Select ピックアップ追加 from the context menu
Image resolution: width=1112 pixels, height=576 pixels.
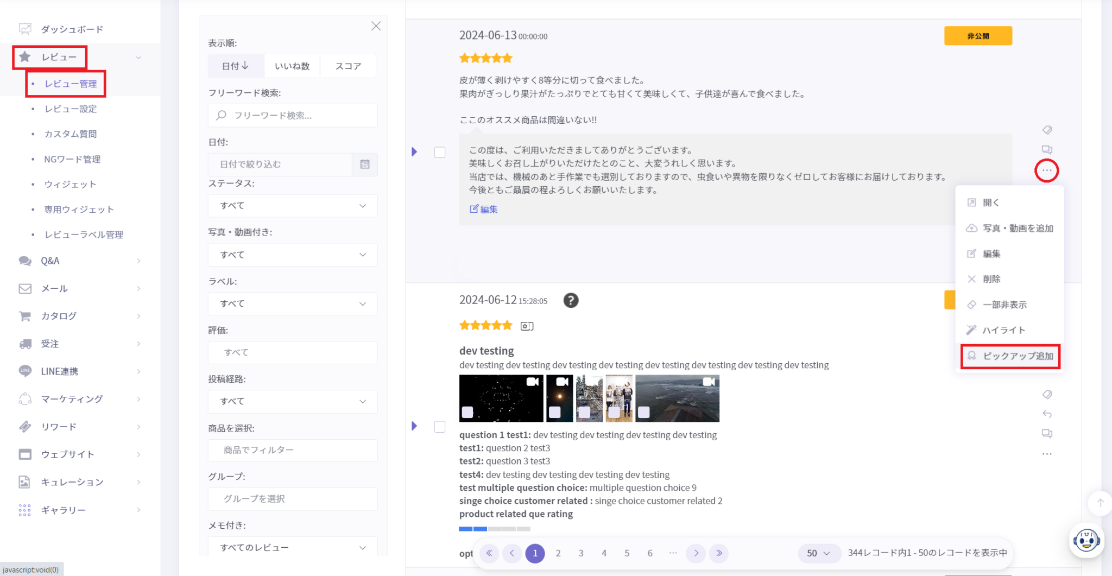point(1010,356)
